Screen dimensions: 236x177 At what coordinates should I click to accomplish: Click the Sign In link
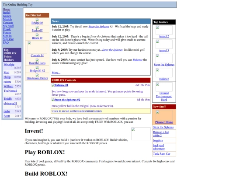click(x=7, y=36)
